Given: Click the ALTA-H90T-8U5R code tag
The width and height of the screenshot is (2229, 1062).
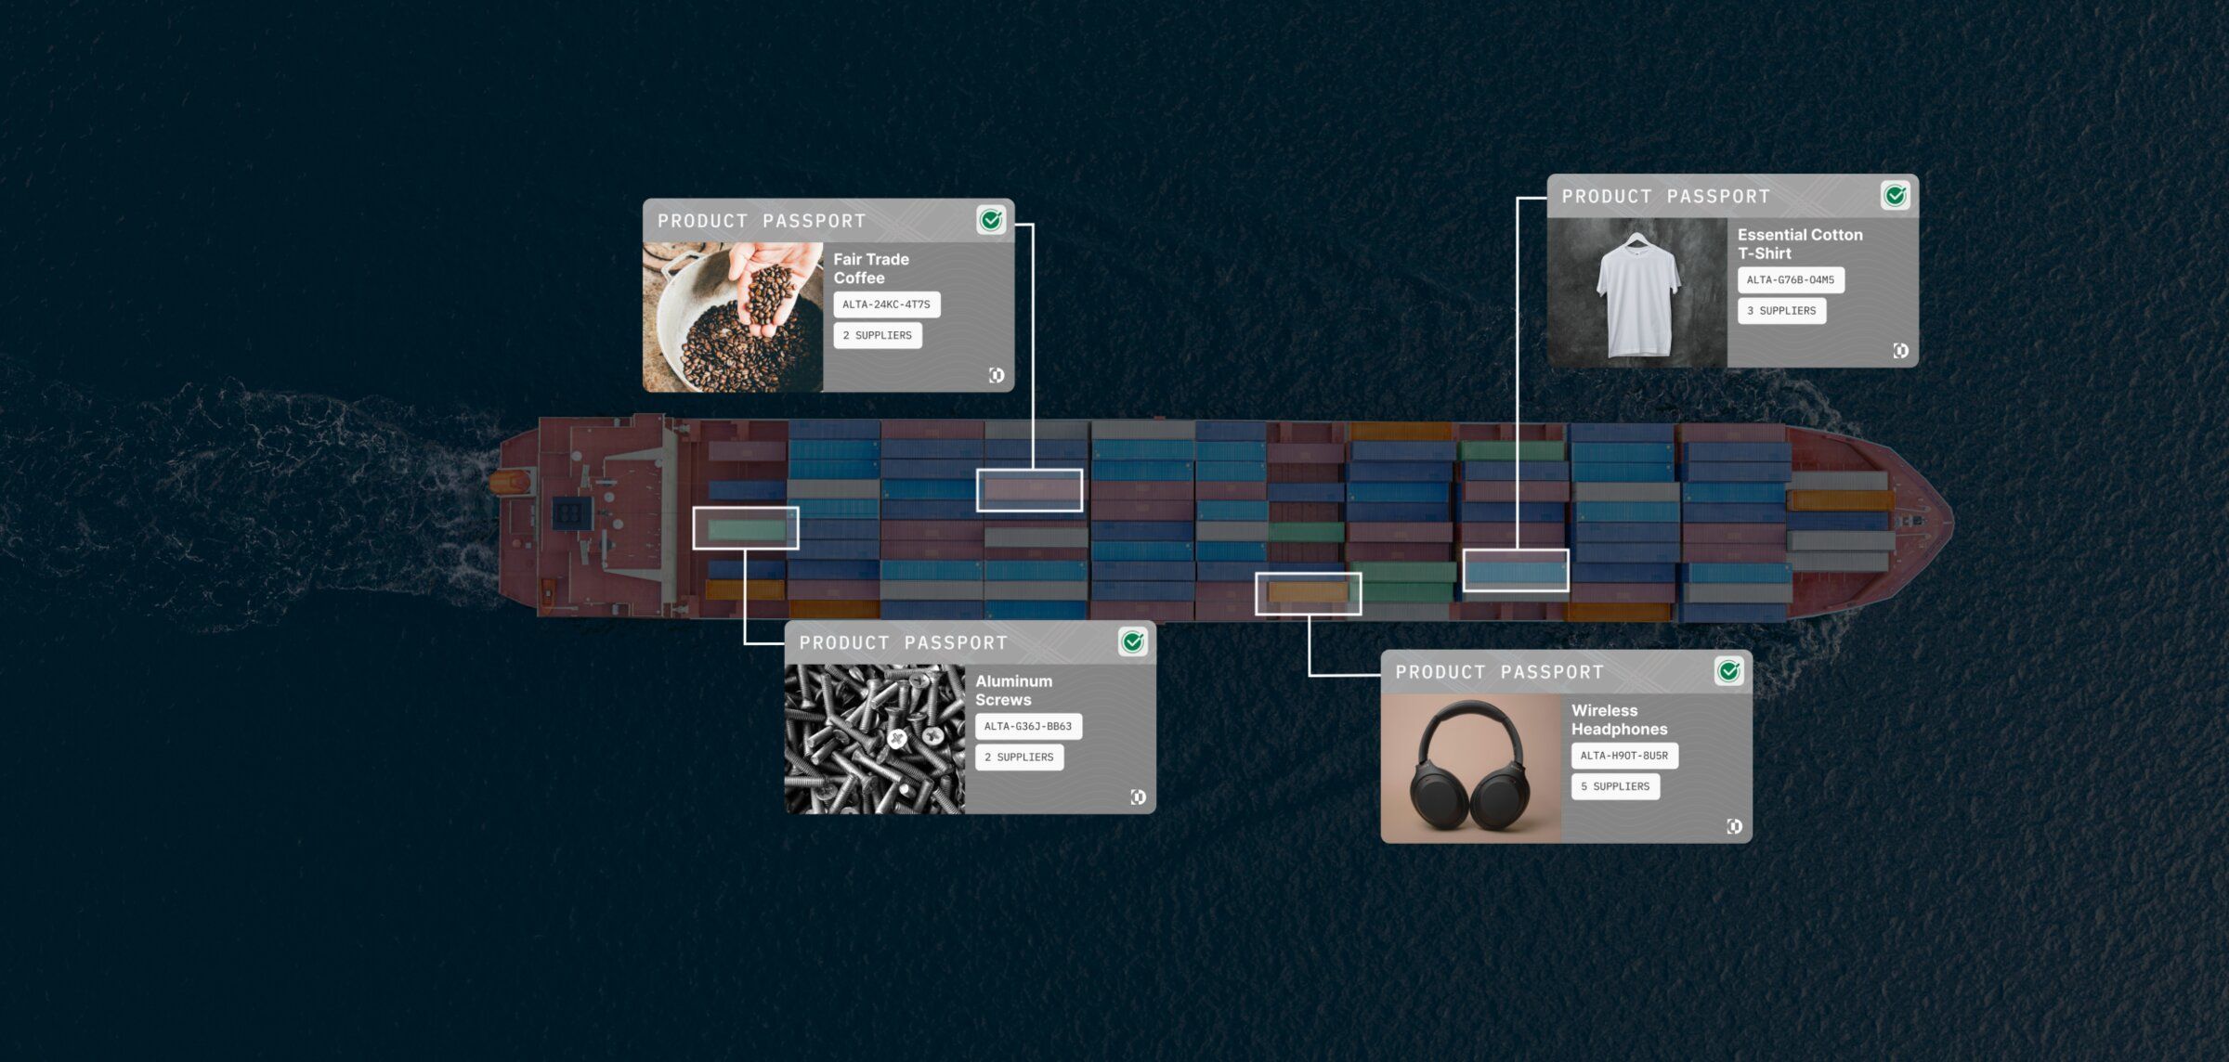Looking at the screenshot, I should [x=1623, y=756].
